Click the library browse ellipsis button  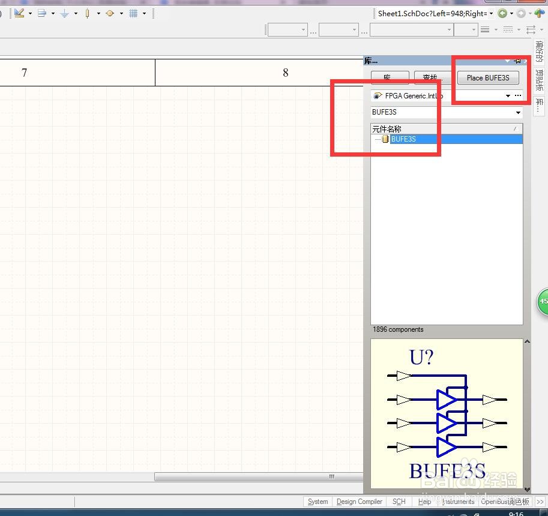coord(518,95)
